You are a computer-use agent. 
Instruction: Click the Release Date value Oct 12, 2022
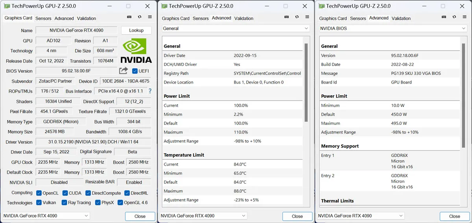(x=52, y=61)
